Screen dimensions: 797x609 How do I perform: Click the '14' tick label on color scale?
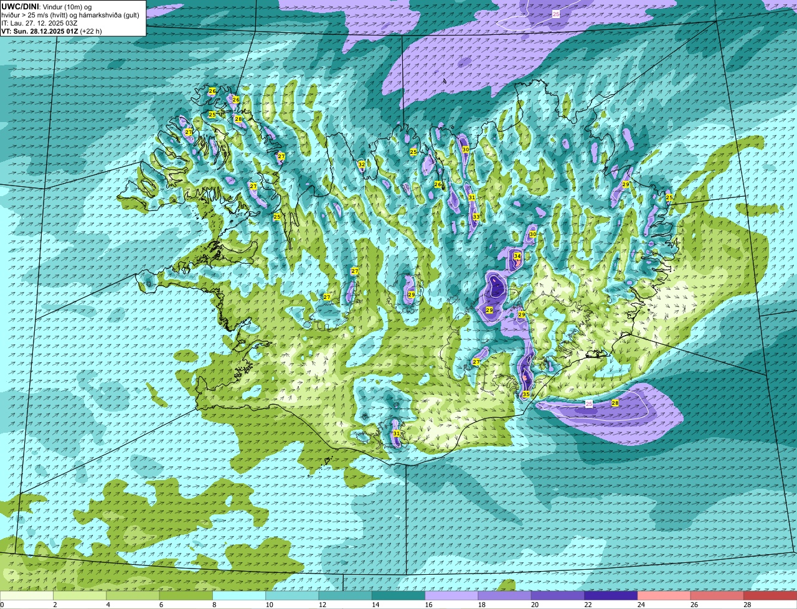point(375,604)
